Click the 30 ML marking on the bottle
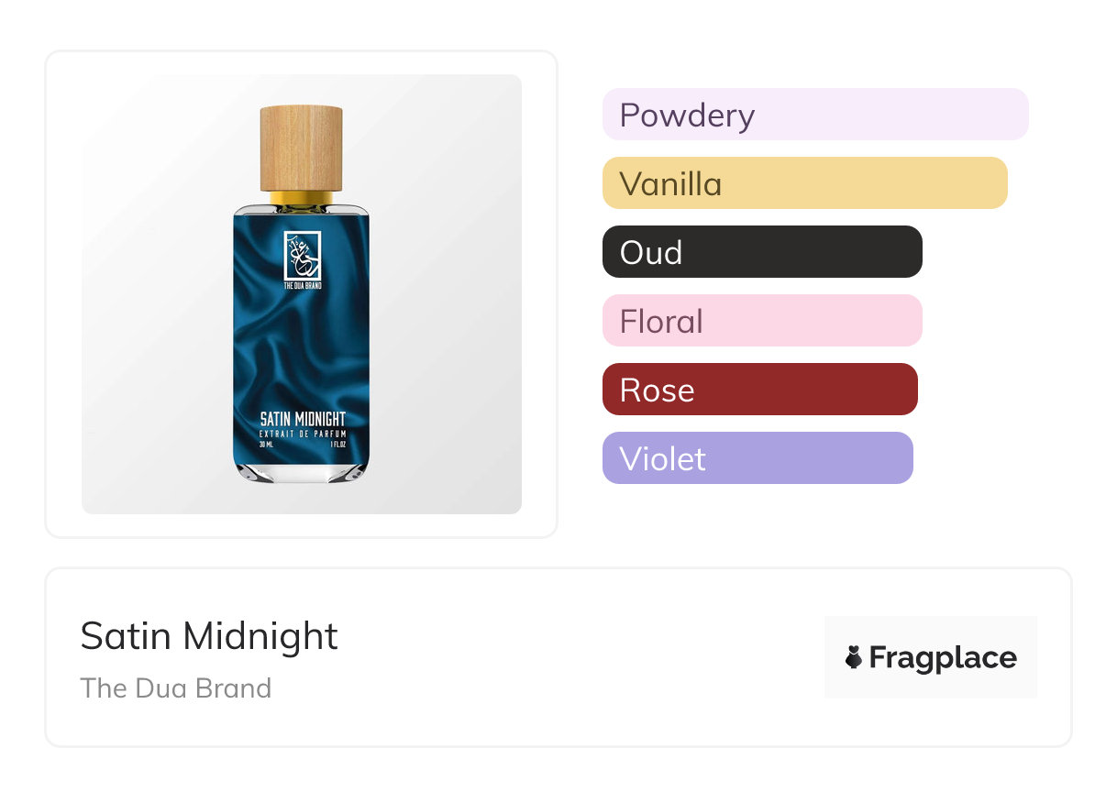Viewport: 1117px width, 792px height. tap(265, 445)
